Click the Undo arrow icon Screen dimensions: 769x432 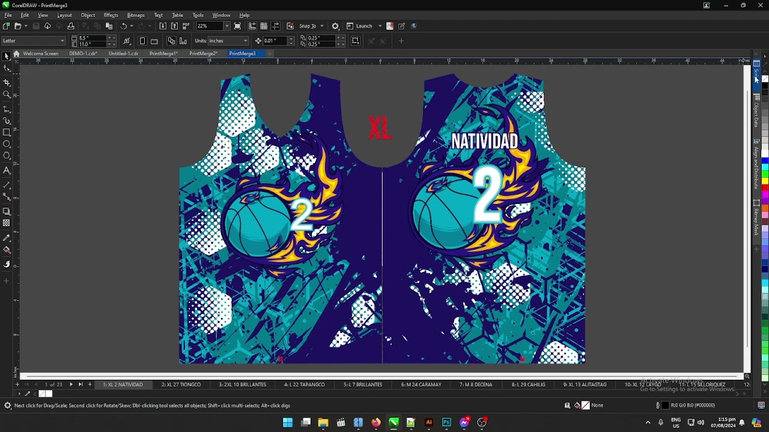[124, 26]
